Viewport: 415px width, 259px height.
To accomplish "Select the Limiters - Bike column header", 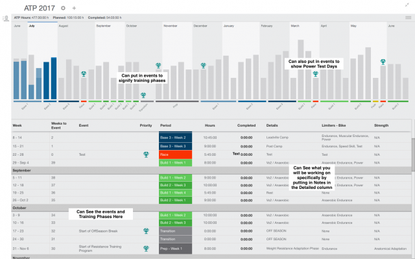I will (334, 125).
